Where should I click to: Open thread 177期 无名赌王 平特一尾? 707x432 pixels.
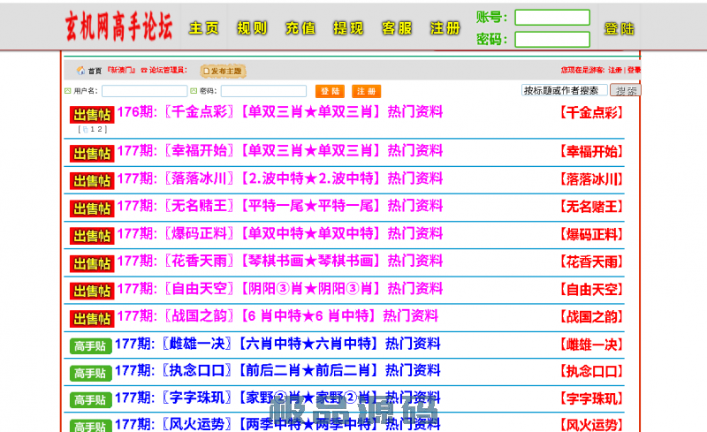point(280,206)
